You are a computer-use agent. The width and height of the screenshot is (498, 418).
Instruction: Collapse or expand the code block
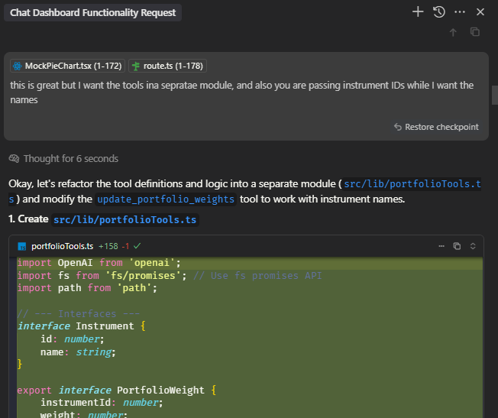coord(473,246)
